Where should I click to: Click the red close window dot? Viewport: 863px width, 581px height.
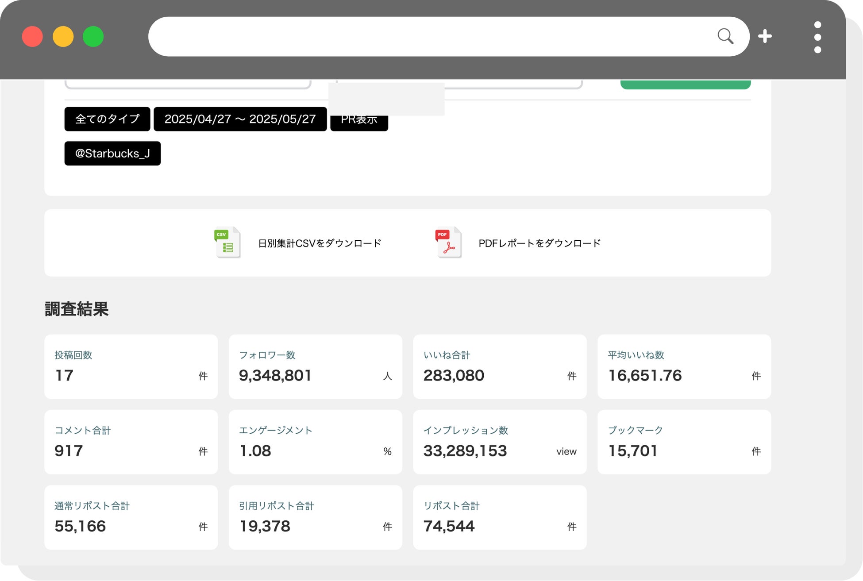coord(32,37)
